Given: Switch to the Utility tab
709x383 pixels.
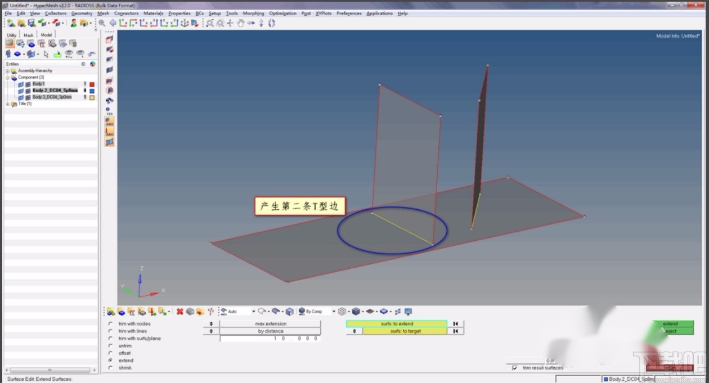Looking at the screenshot, I should (x=12, y=35).
